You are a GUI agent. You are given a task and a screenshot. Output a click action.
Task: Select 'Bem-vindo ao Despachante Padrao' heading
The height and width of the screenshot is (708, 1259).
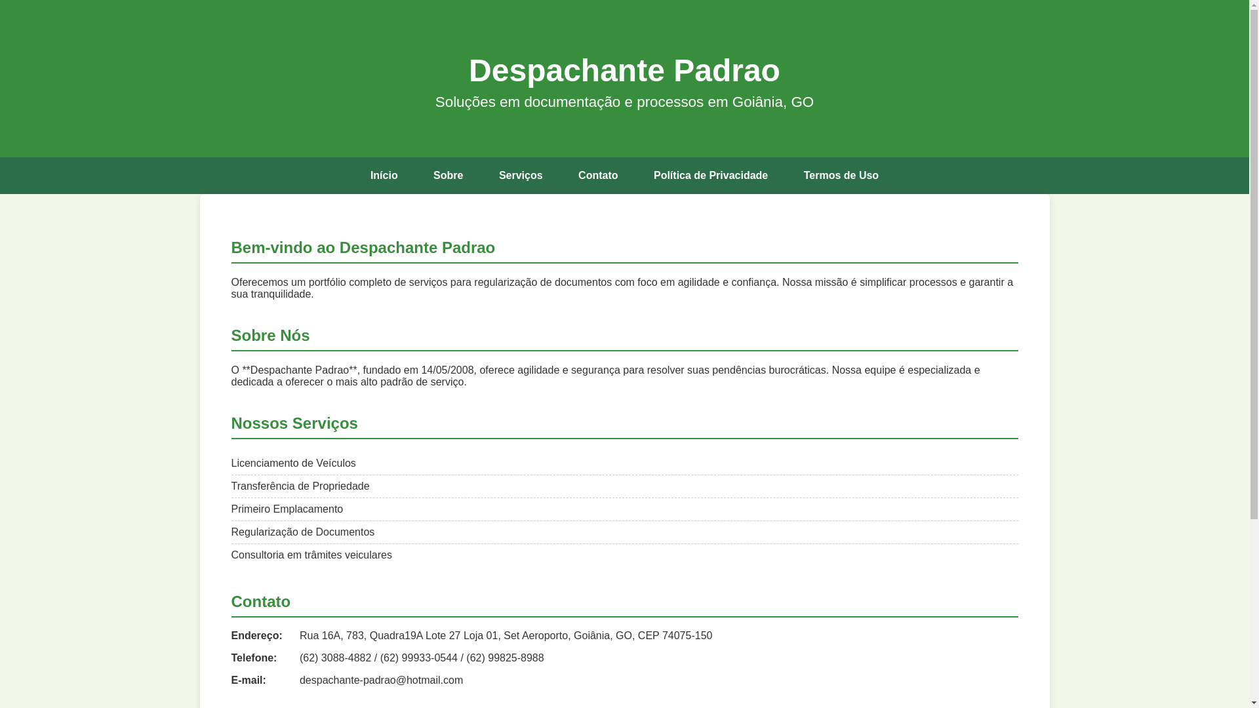[363, 248]
